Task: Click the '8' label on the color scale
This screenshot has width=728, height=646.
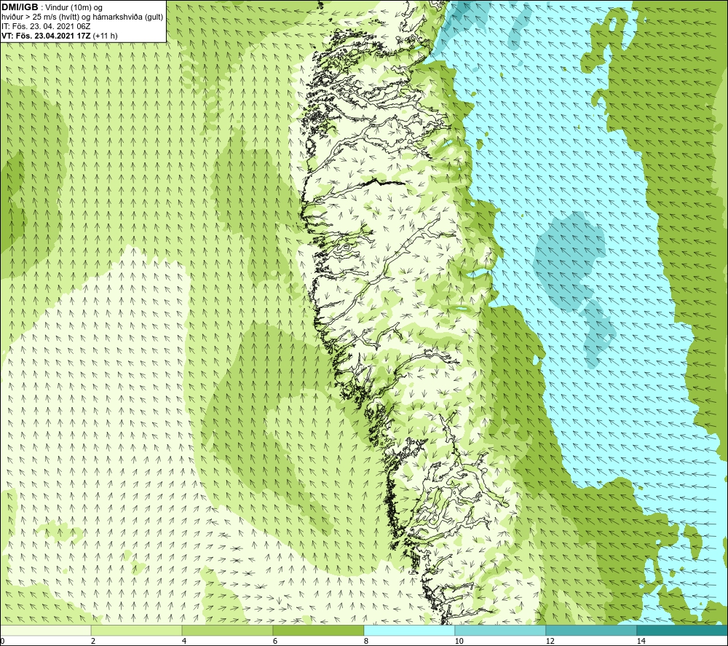Action: coord(366,642)
